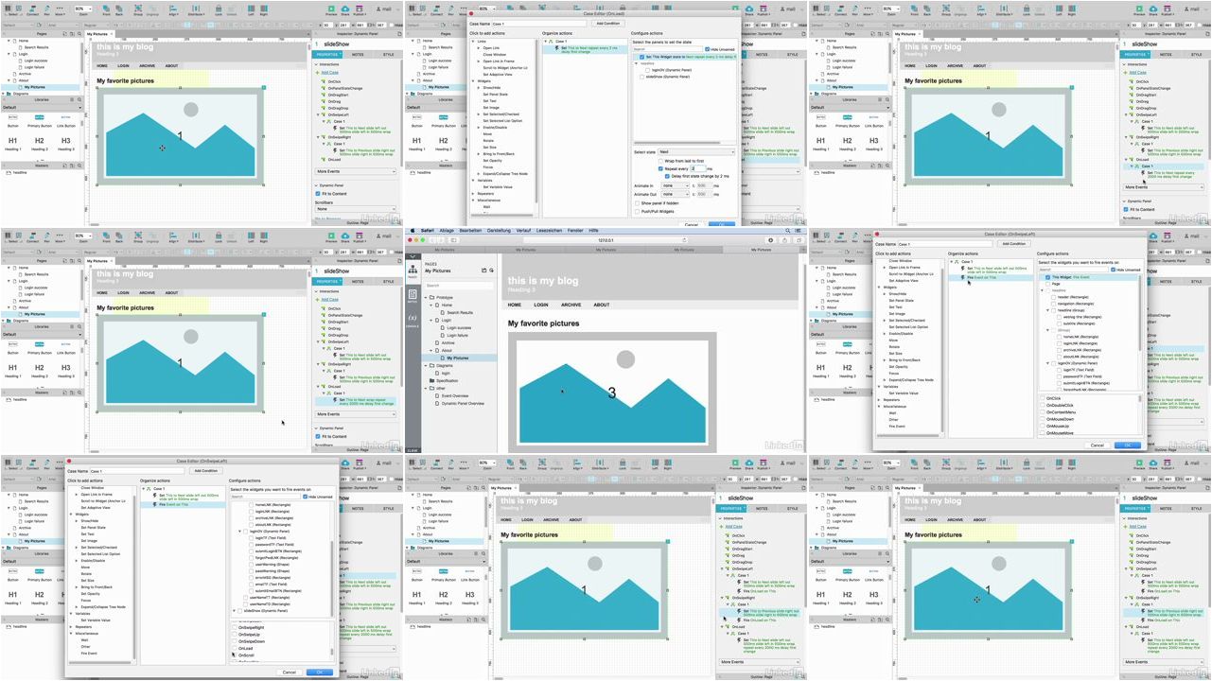
Task: Open the Notes icon in Safari prototype sidebar
Action: coord(413,295)
